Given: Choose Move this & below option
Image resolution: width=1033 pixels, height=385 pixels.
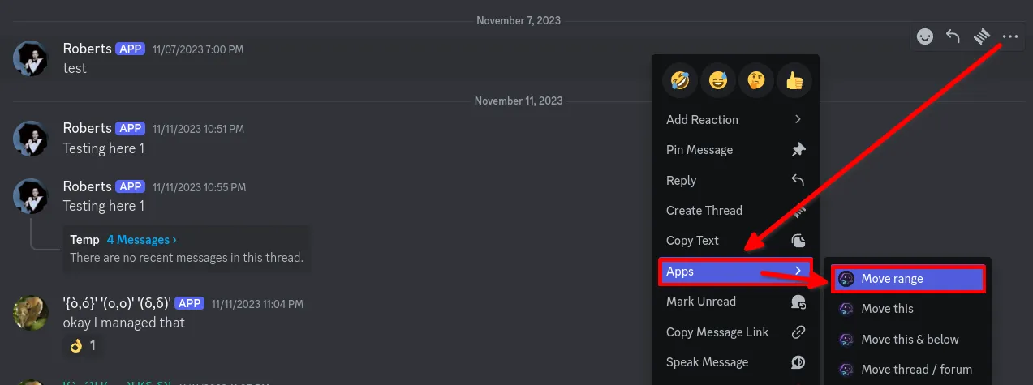Looking at the screenshot, I should [910, 340].
